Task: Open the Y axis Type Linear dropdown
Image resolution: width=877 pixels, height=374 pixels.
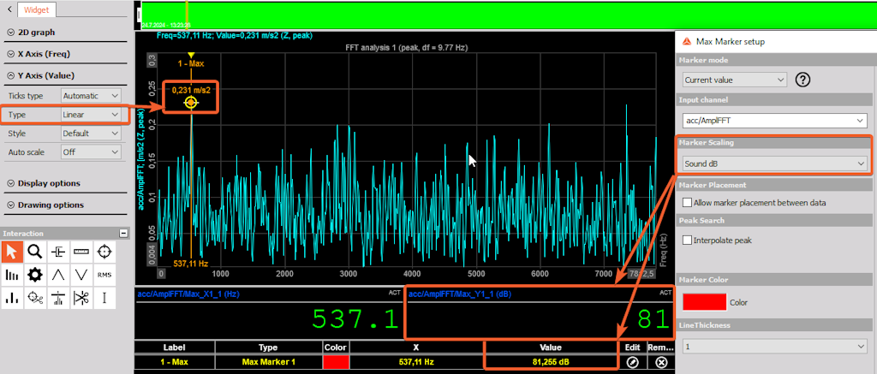Action: coord(91,115)
